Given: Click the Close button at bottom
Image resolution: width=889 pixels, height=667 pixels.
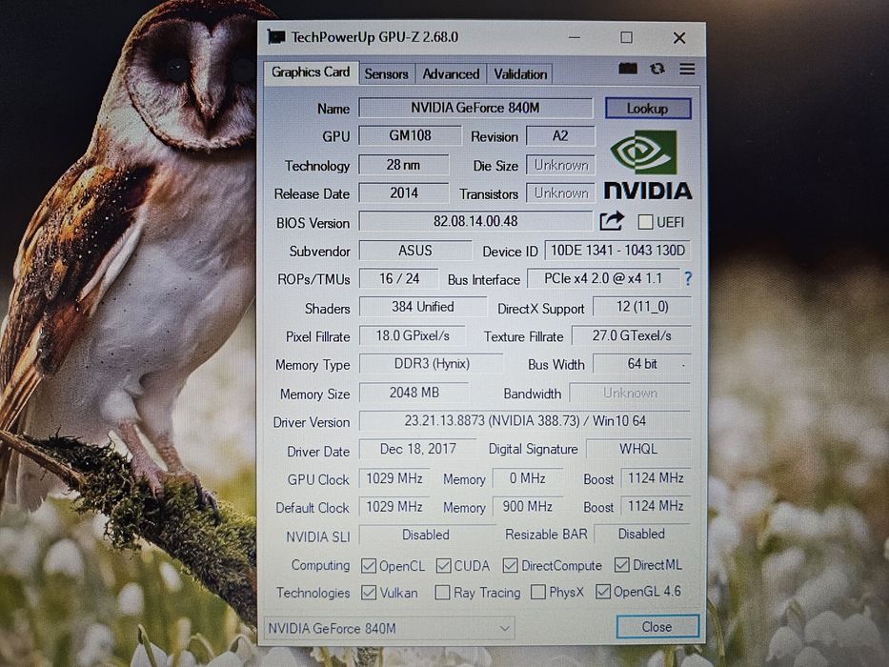Looking at the screenshot, I should tap(657, 627).
